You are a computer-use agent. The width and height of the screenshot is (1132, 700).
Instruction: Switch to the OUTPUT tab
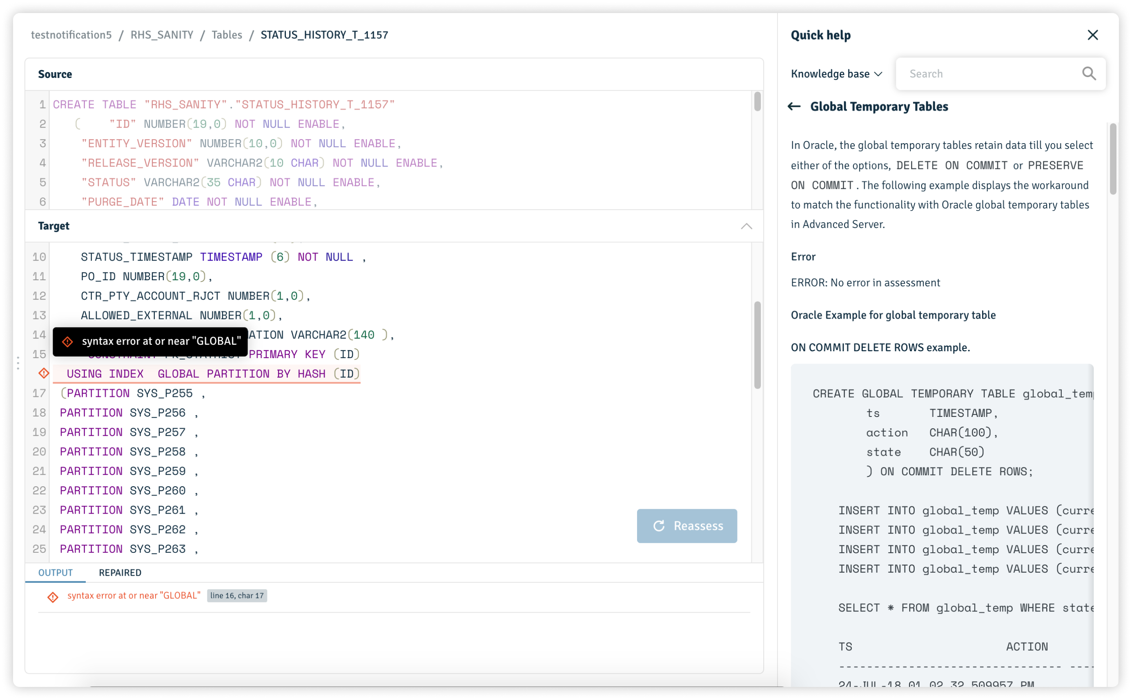(x=56, y=573)
